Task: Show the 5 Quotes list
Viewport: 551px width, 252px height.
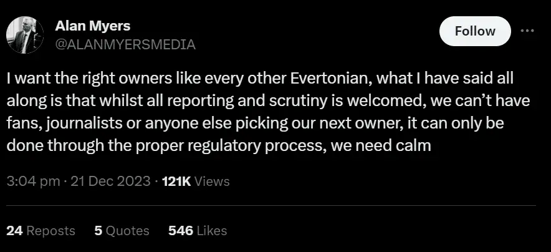Action: tap(122, 230)
